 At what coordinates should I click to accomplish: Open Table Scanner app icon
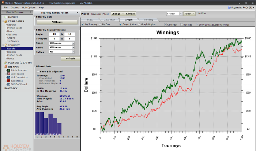[x=9, y=70]
